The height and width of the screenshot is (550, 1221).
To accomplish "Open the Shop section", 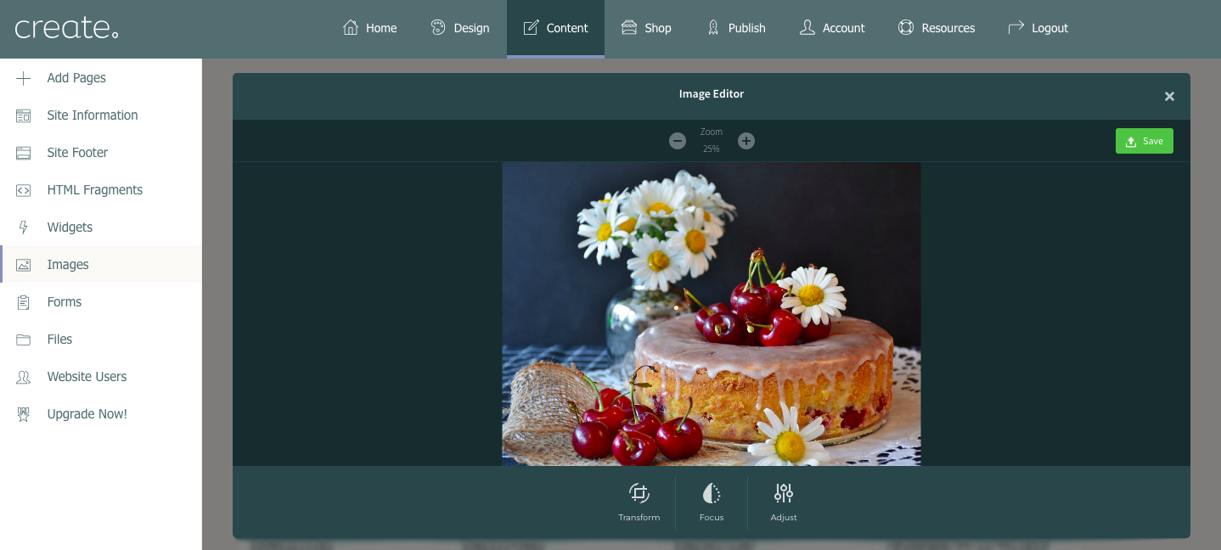I will 646,28.
